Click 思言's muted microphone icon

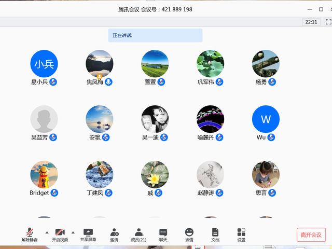point(272,193)
